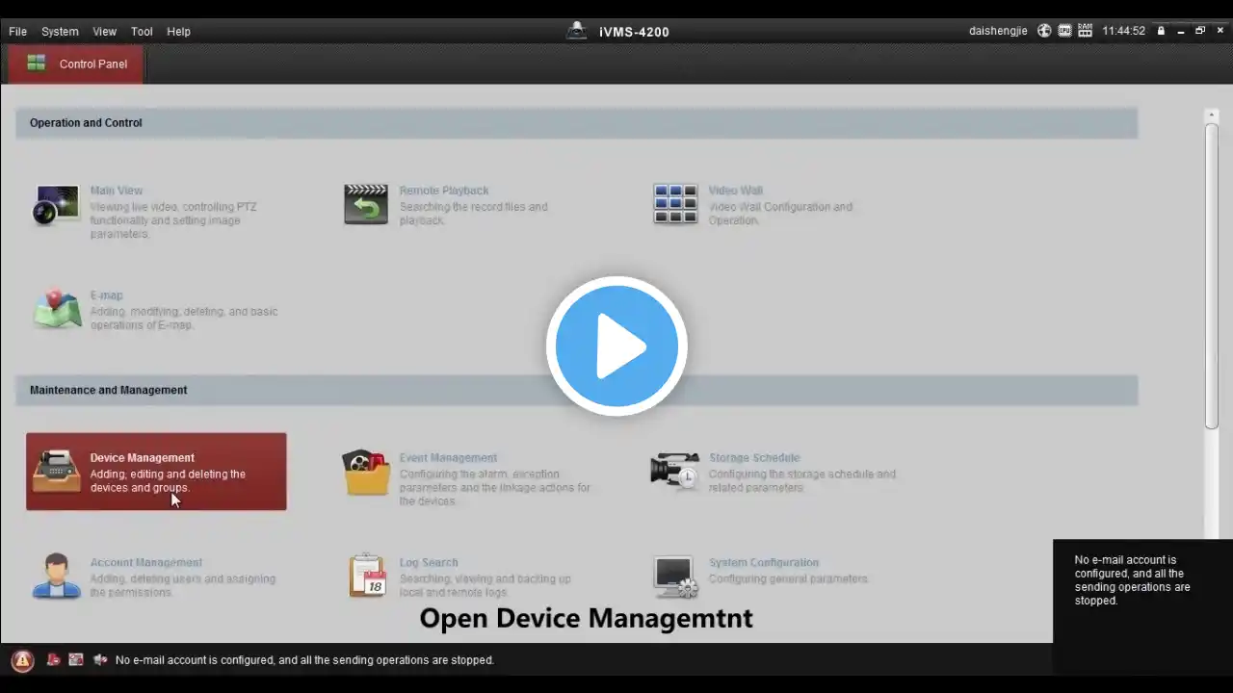1233x693 pixels.
Task: Click the user name daishengjie
Action: click(x=998, y=32)
